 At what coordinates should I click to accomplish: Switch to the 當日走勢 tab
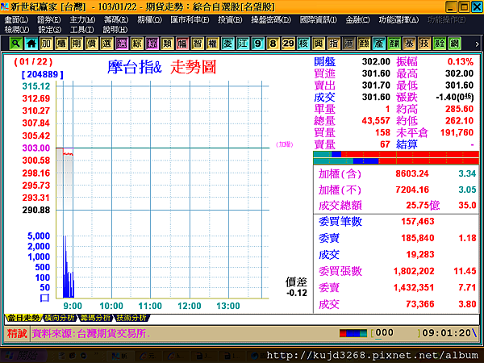[x=23, y=318]
